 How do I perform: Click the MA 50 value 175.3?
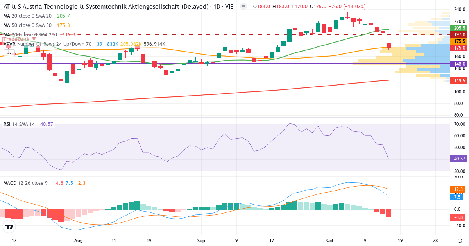63,25
